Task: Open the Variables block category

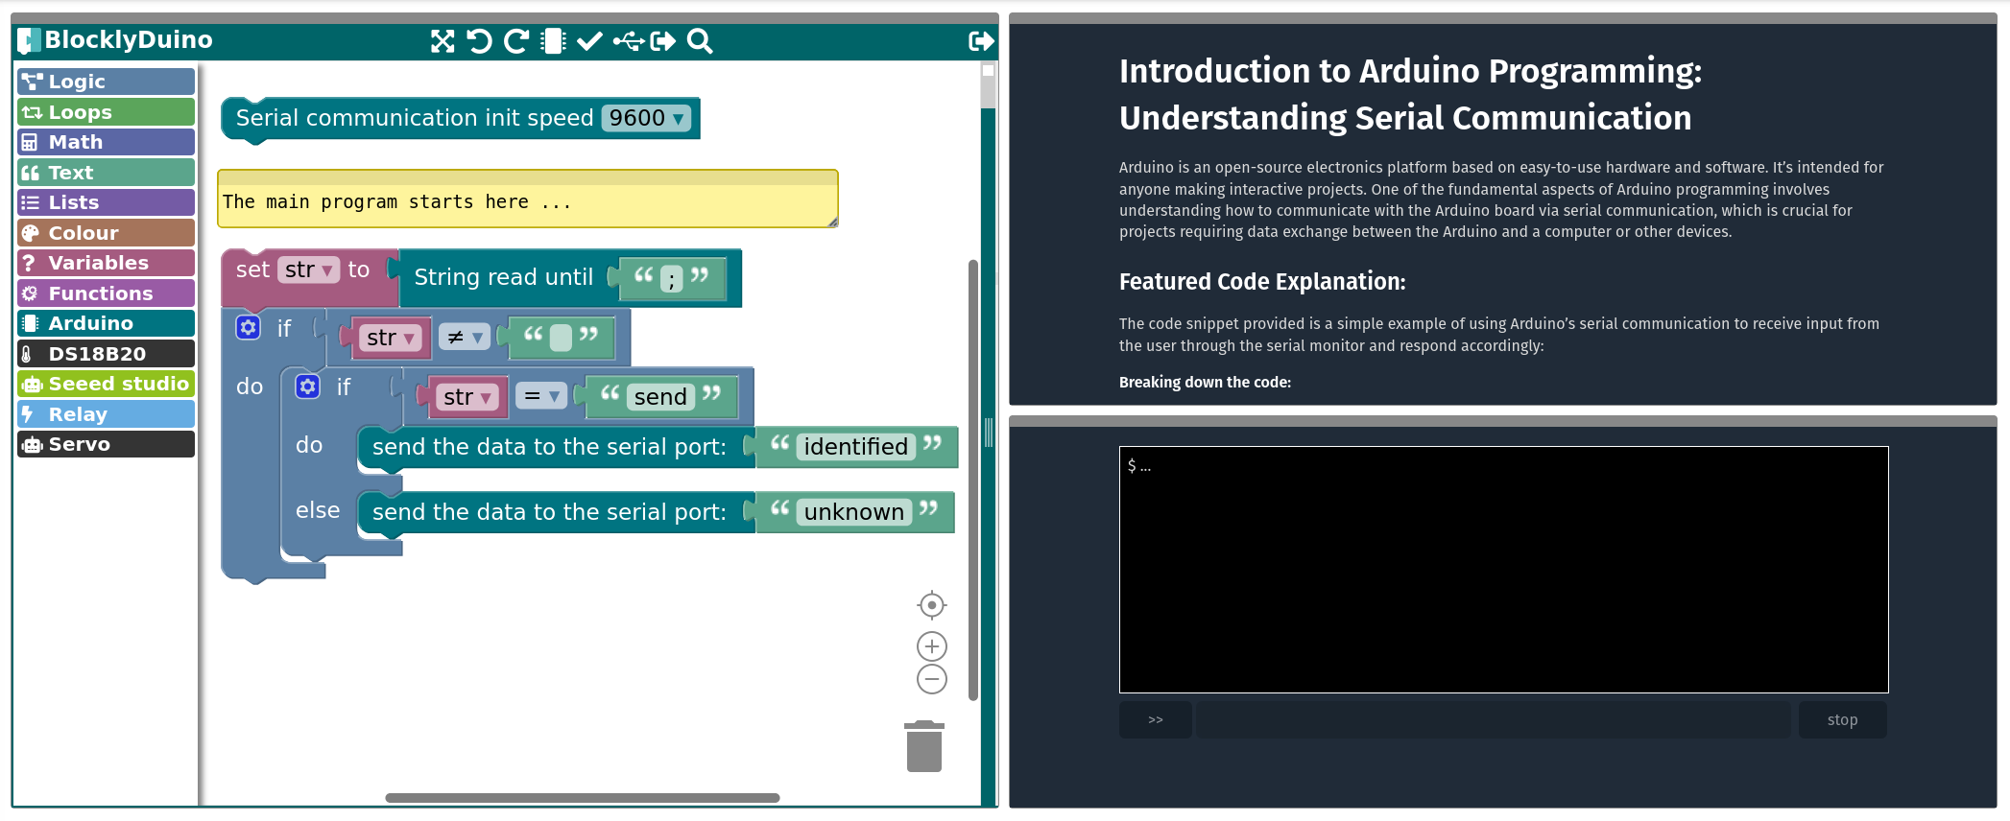Action: pos(106,263)
